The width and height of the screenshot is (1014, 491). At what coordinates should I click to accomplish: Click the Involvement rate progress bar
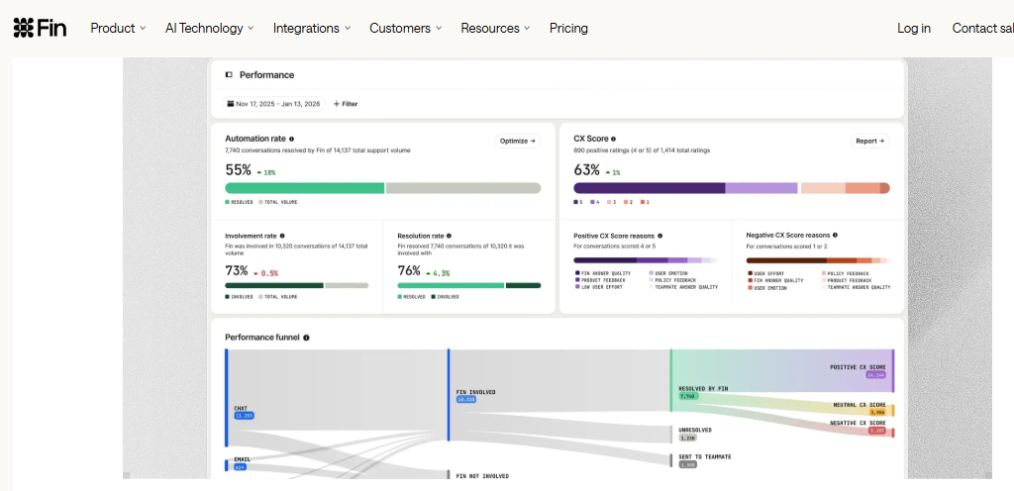point(297,285)
